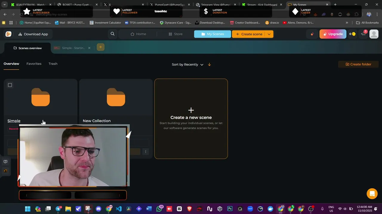Open the user profile avatar in OWN3D
Viewport: 382px width, 214px height.
pyautogui.click(x=374, y=34)
